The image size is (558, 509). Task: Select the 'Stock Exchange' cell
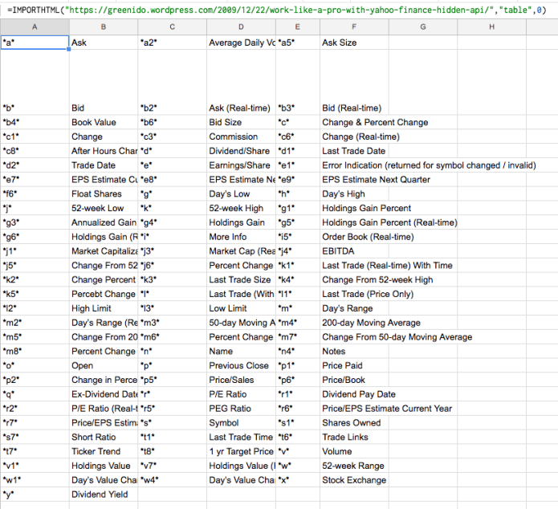click(x=354, y=480)
